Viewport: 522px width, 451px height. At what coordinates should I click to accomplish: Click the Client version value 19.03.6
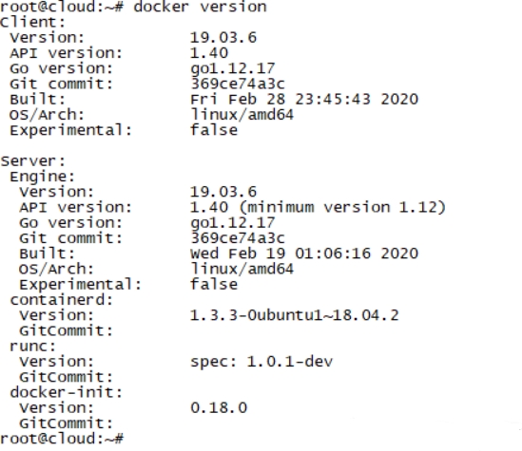tap(223, 38)
